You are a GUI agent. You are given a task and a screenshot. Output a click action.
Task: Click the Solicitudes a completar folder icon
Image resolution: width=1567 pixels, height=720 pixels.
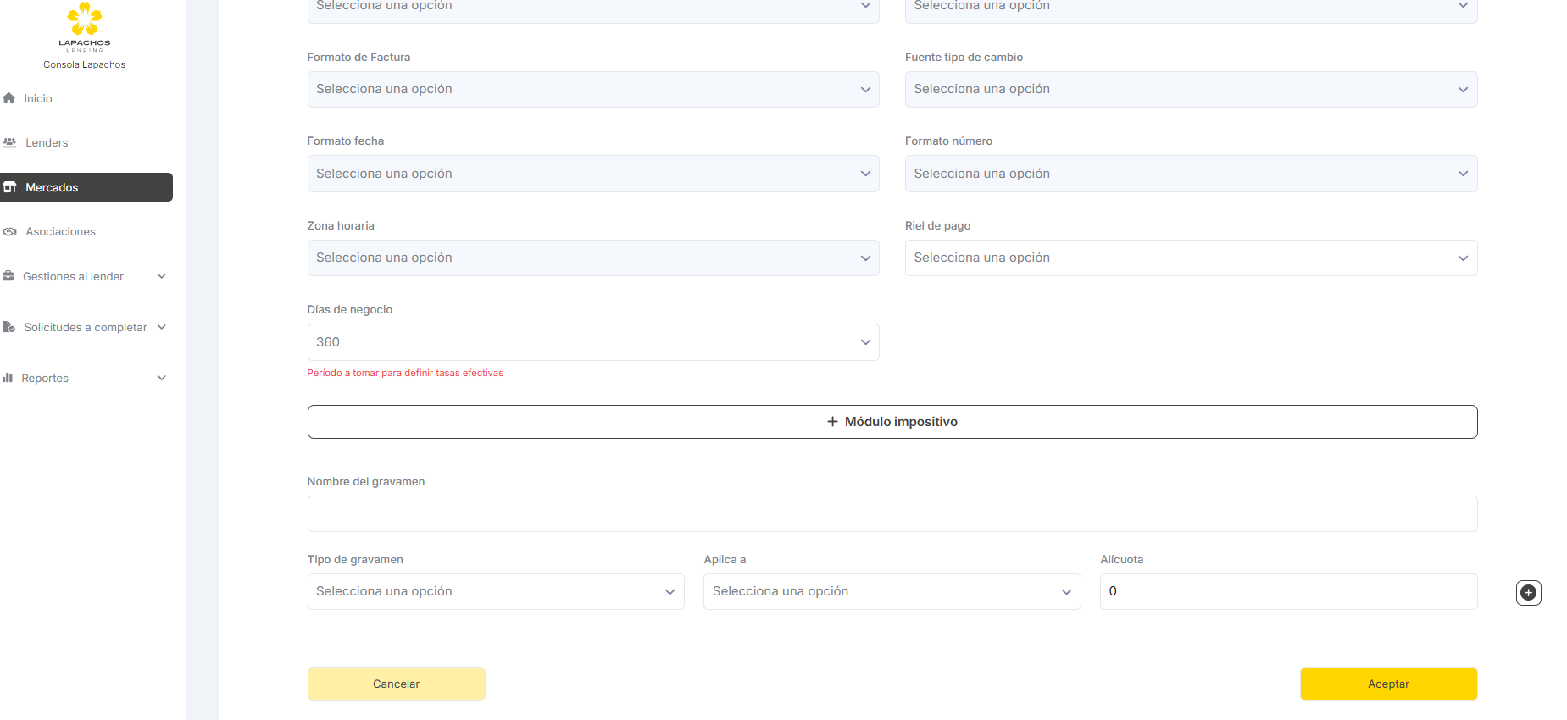coord(8,327)
